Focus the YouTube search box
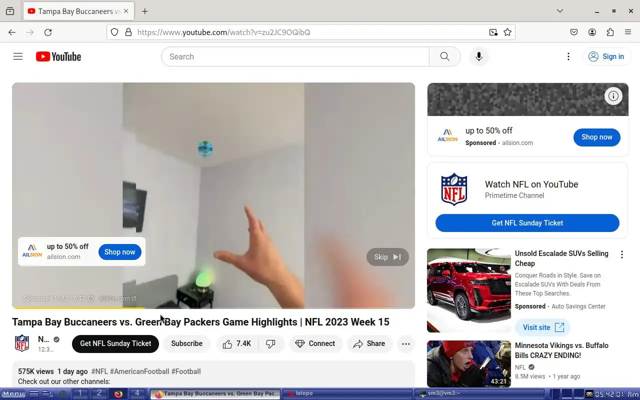 [295, 56]
